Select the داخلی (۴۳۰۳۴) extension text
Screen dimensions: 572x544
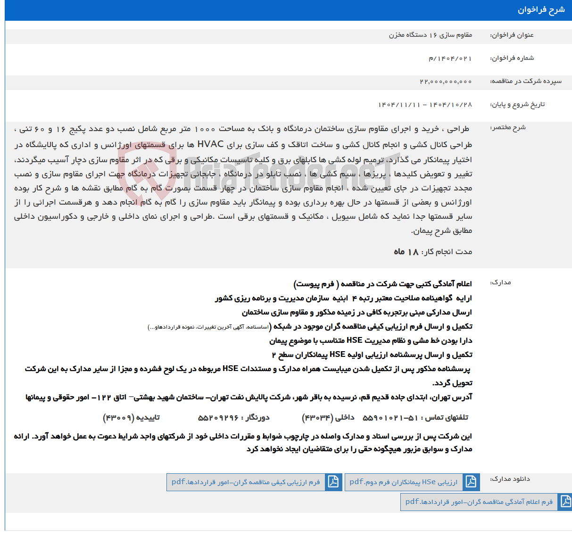(x=328, y=418)
